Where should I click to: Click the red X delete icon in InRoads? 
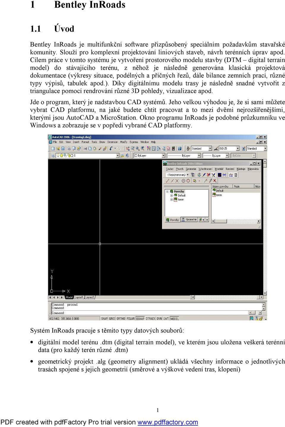point(215,181)
